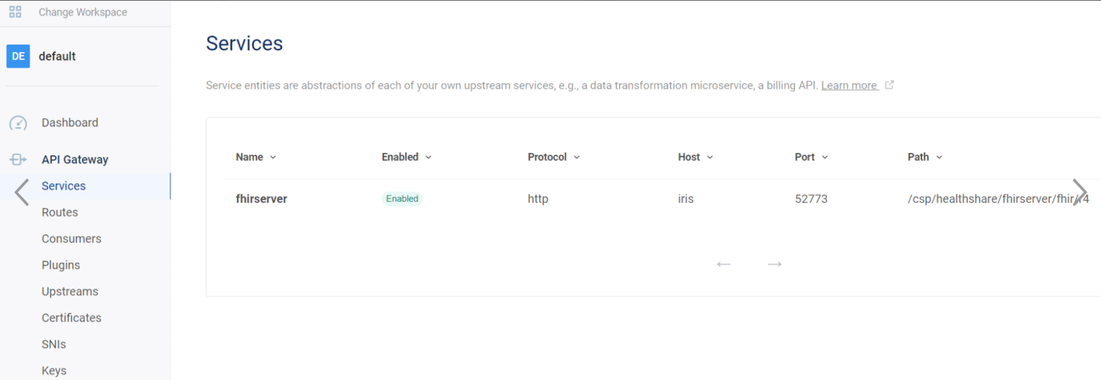Click the Change Workspace grid icon
1101x380 pixels.
tap(15, 12)
